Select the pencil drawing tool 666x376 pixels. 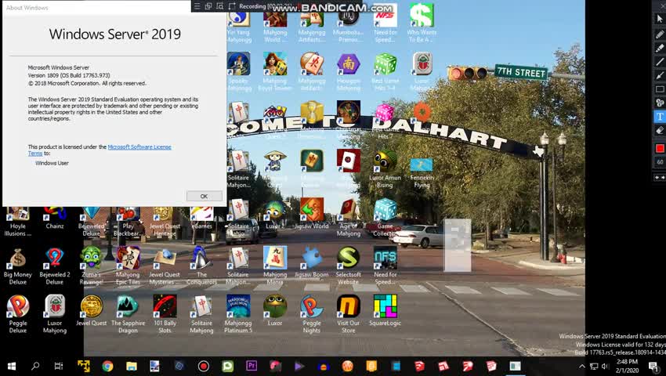click(660, 34)
